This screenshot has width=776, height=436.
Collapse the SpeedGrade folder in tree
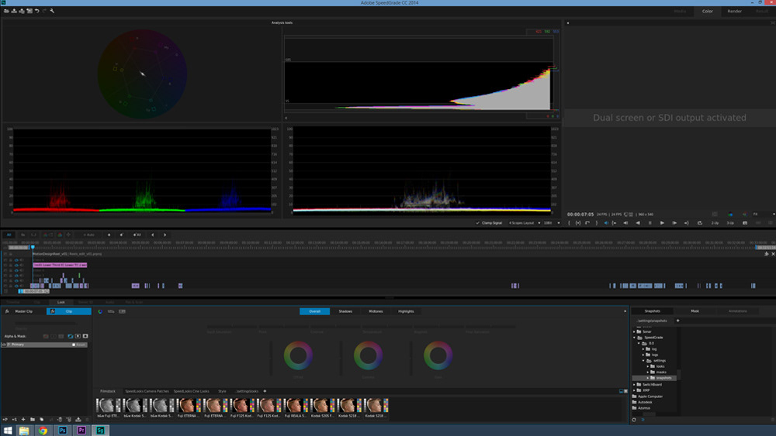click(635, 338)
